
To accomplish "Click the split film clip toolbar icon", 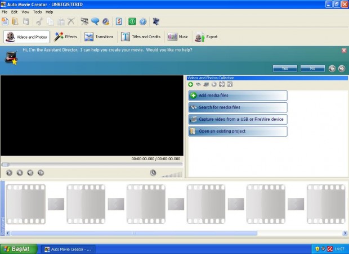I will pyautogui.click(x=84, y=21).
